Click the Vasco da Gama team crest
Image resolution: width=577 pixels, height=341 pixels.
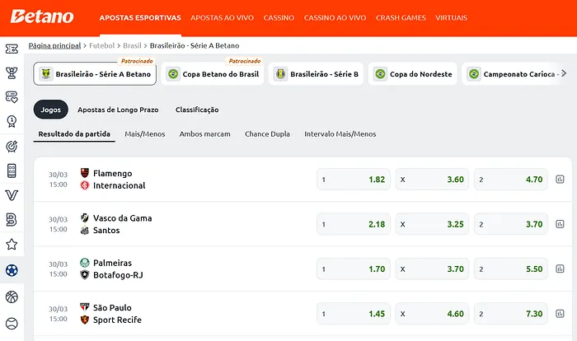(x=85, y=217)
